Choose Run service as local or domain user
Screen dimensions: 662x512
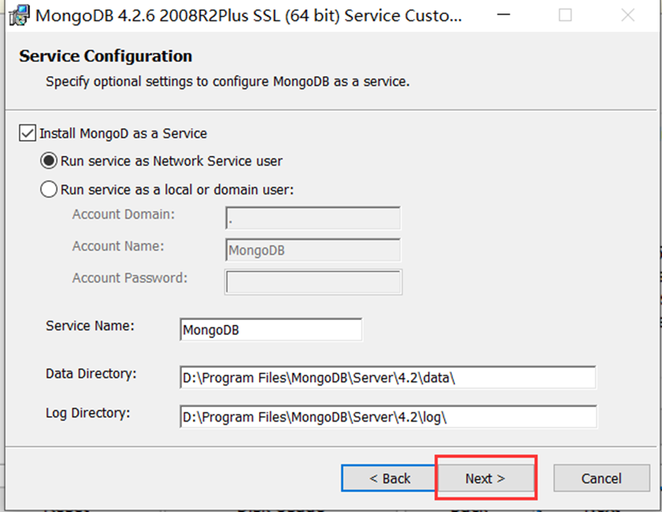[49, 190]
